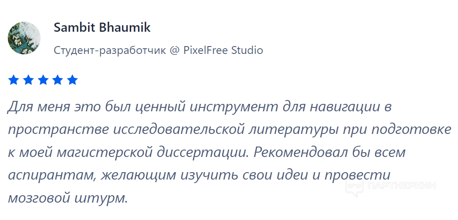Select the second rating star

pyautogui.click(x=28, y=80)
